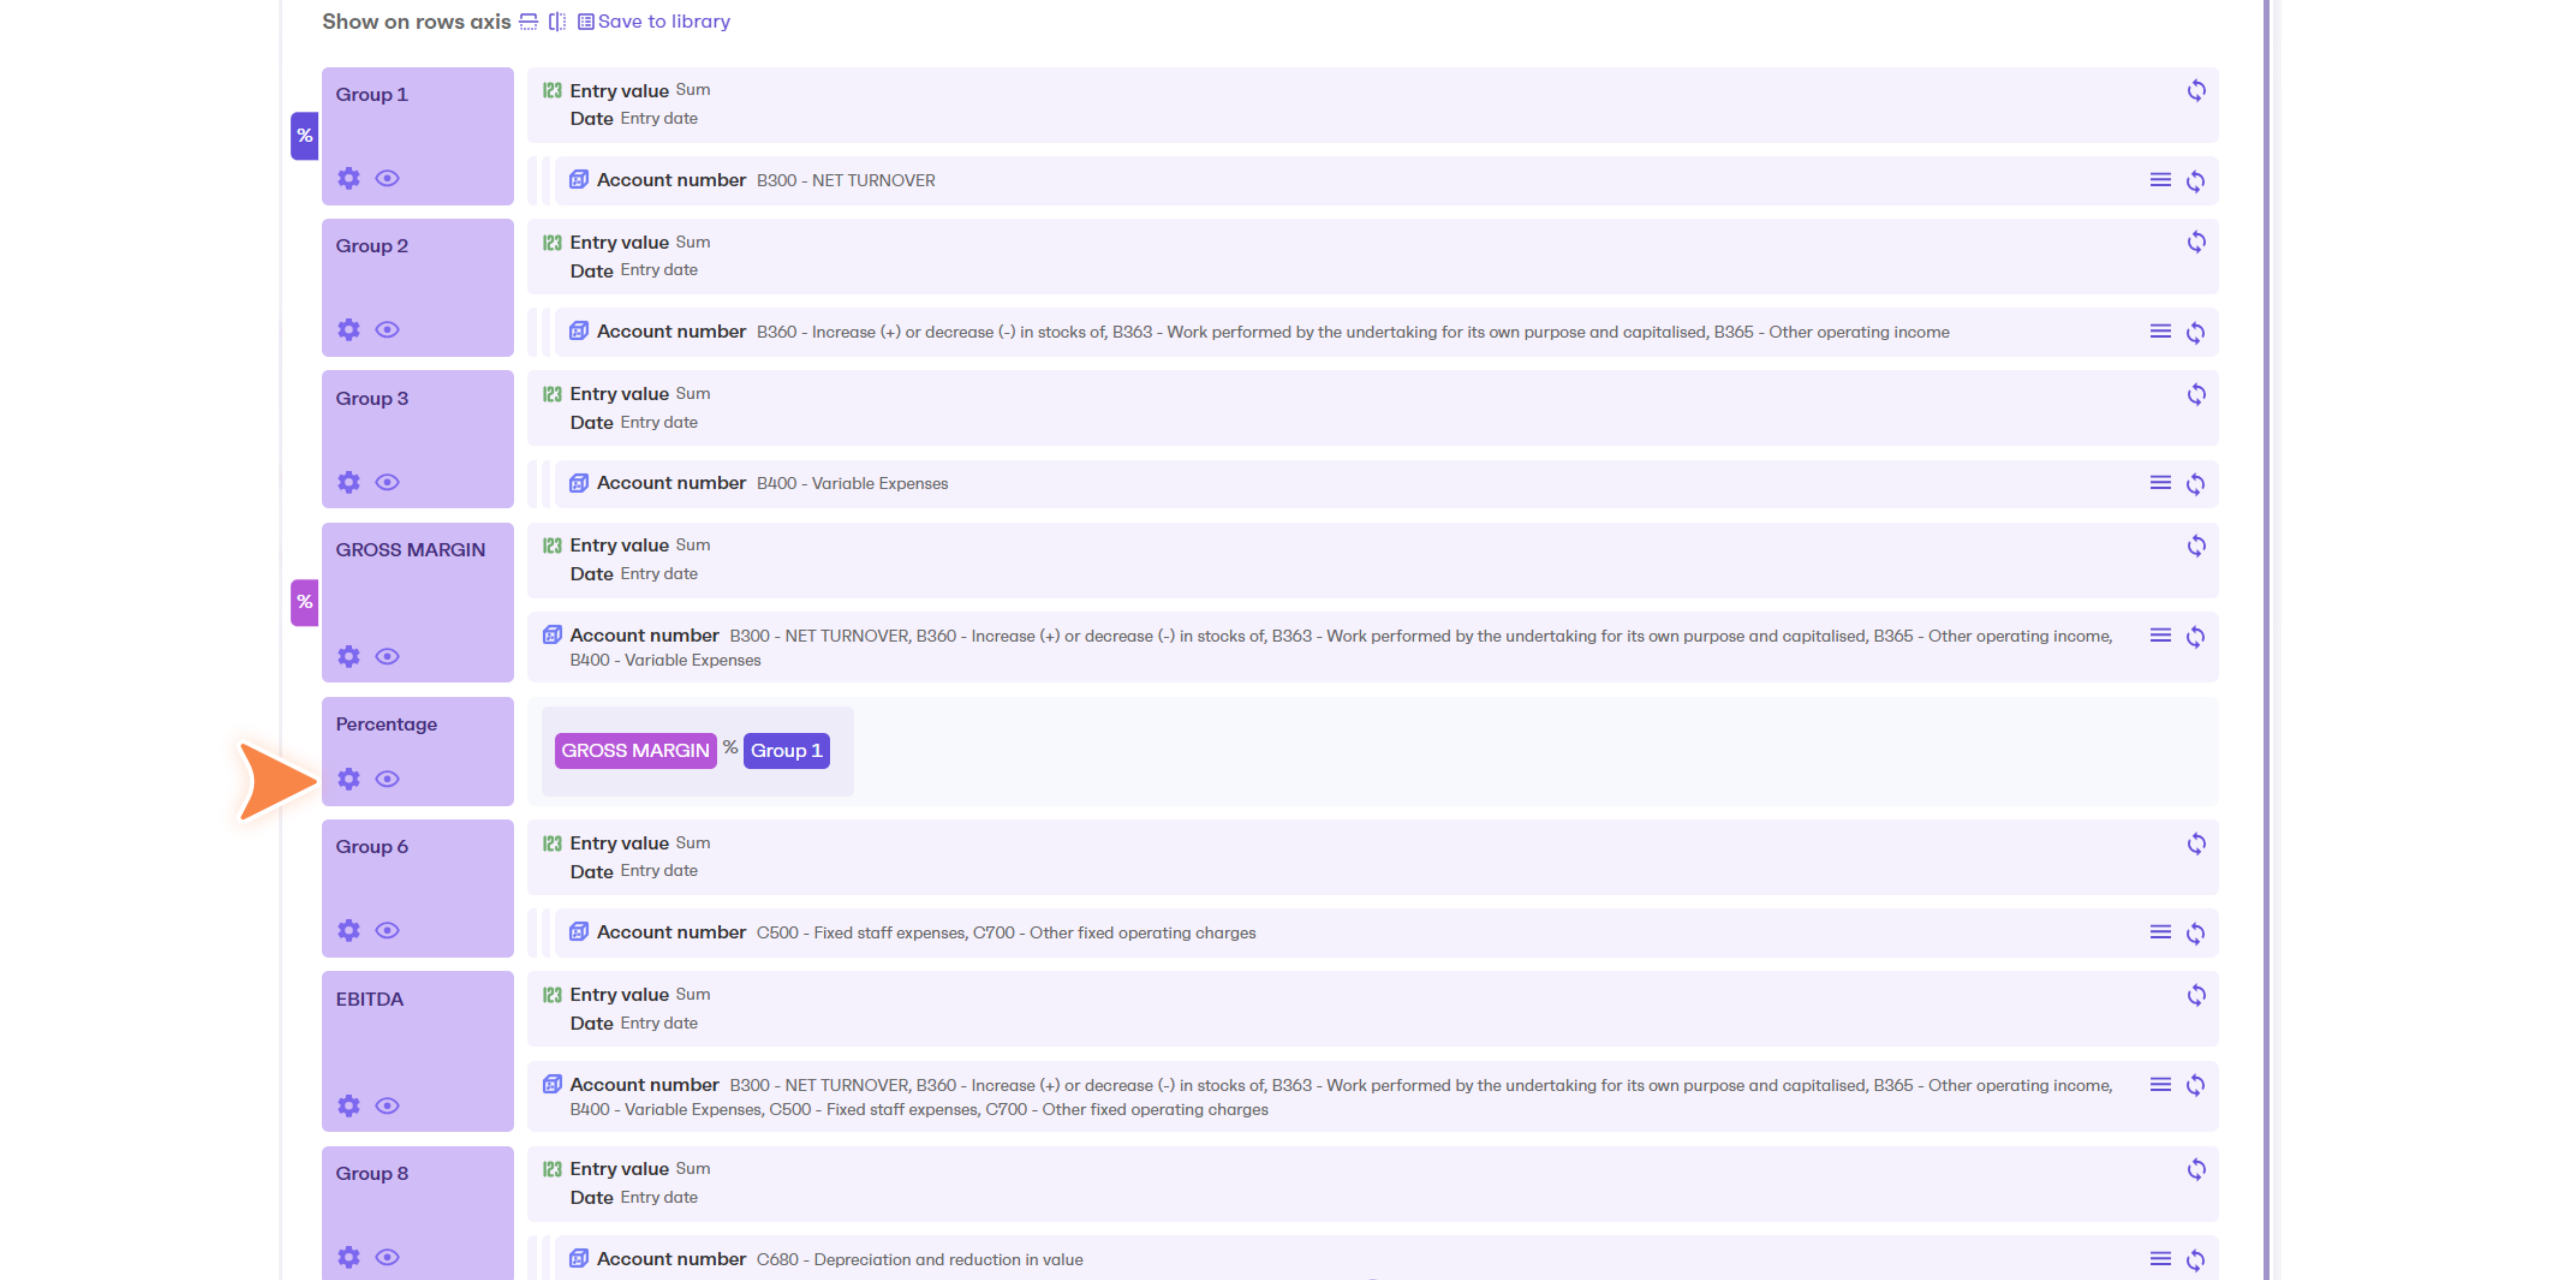Open list menu on GROSS MARGIN account number row

coord(2160,635)
